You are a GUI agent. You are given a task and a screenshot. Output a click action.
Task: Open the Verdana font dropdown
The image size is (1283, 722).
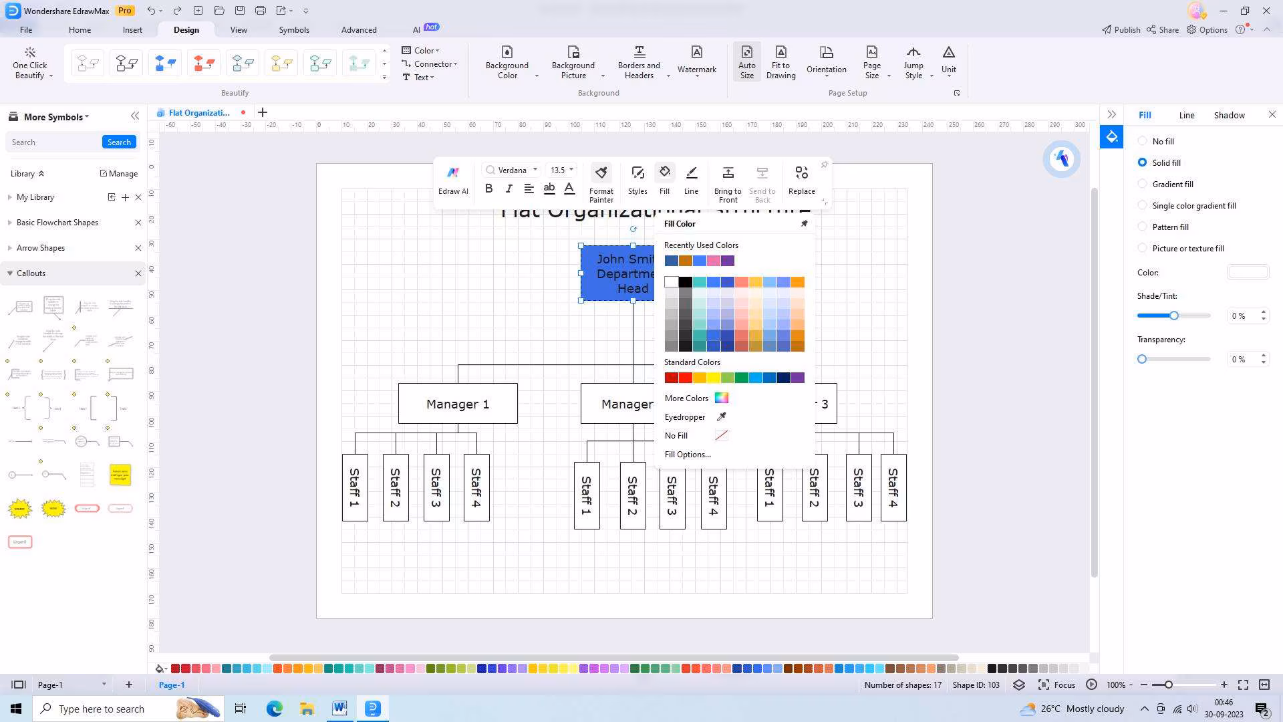pyautogui.click(x=535, y=170)
